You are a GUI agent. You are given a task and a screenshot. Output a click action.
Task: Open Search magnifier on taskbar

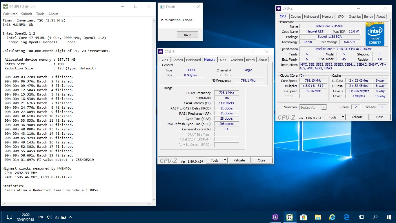click(375, 217)
